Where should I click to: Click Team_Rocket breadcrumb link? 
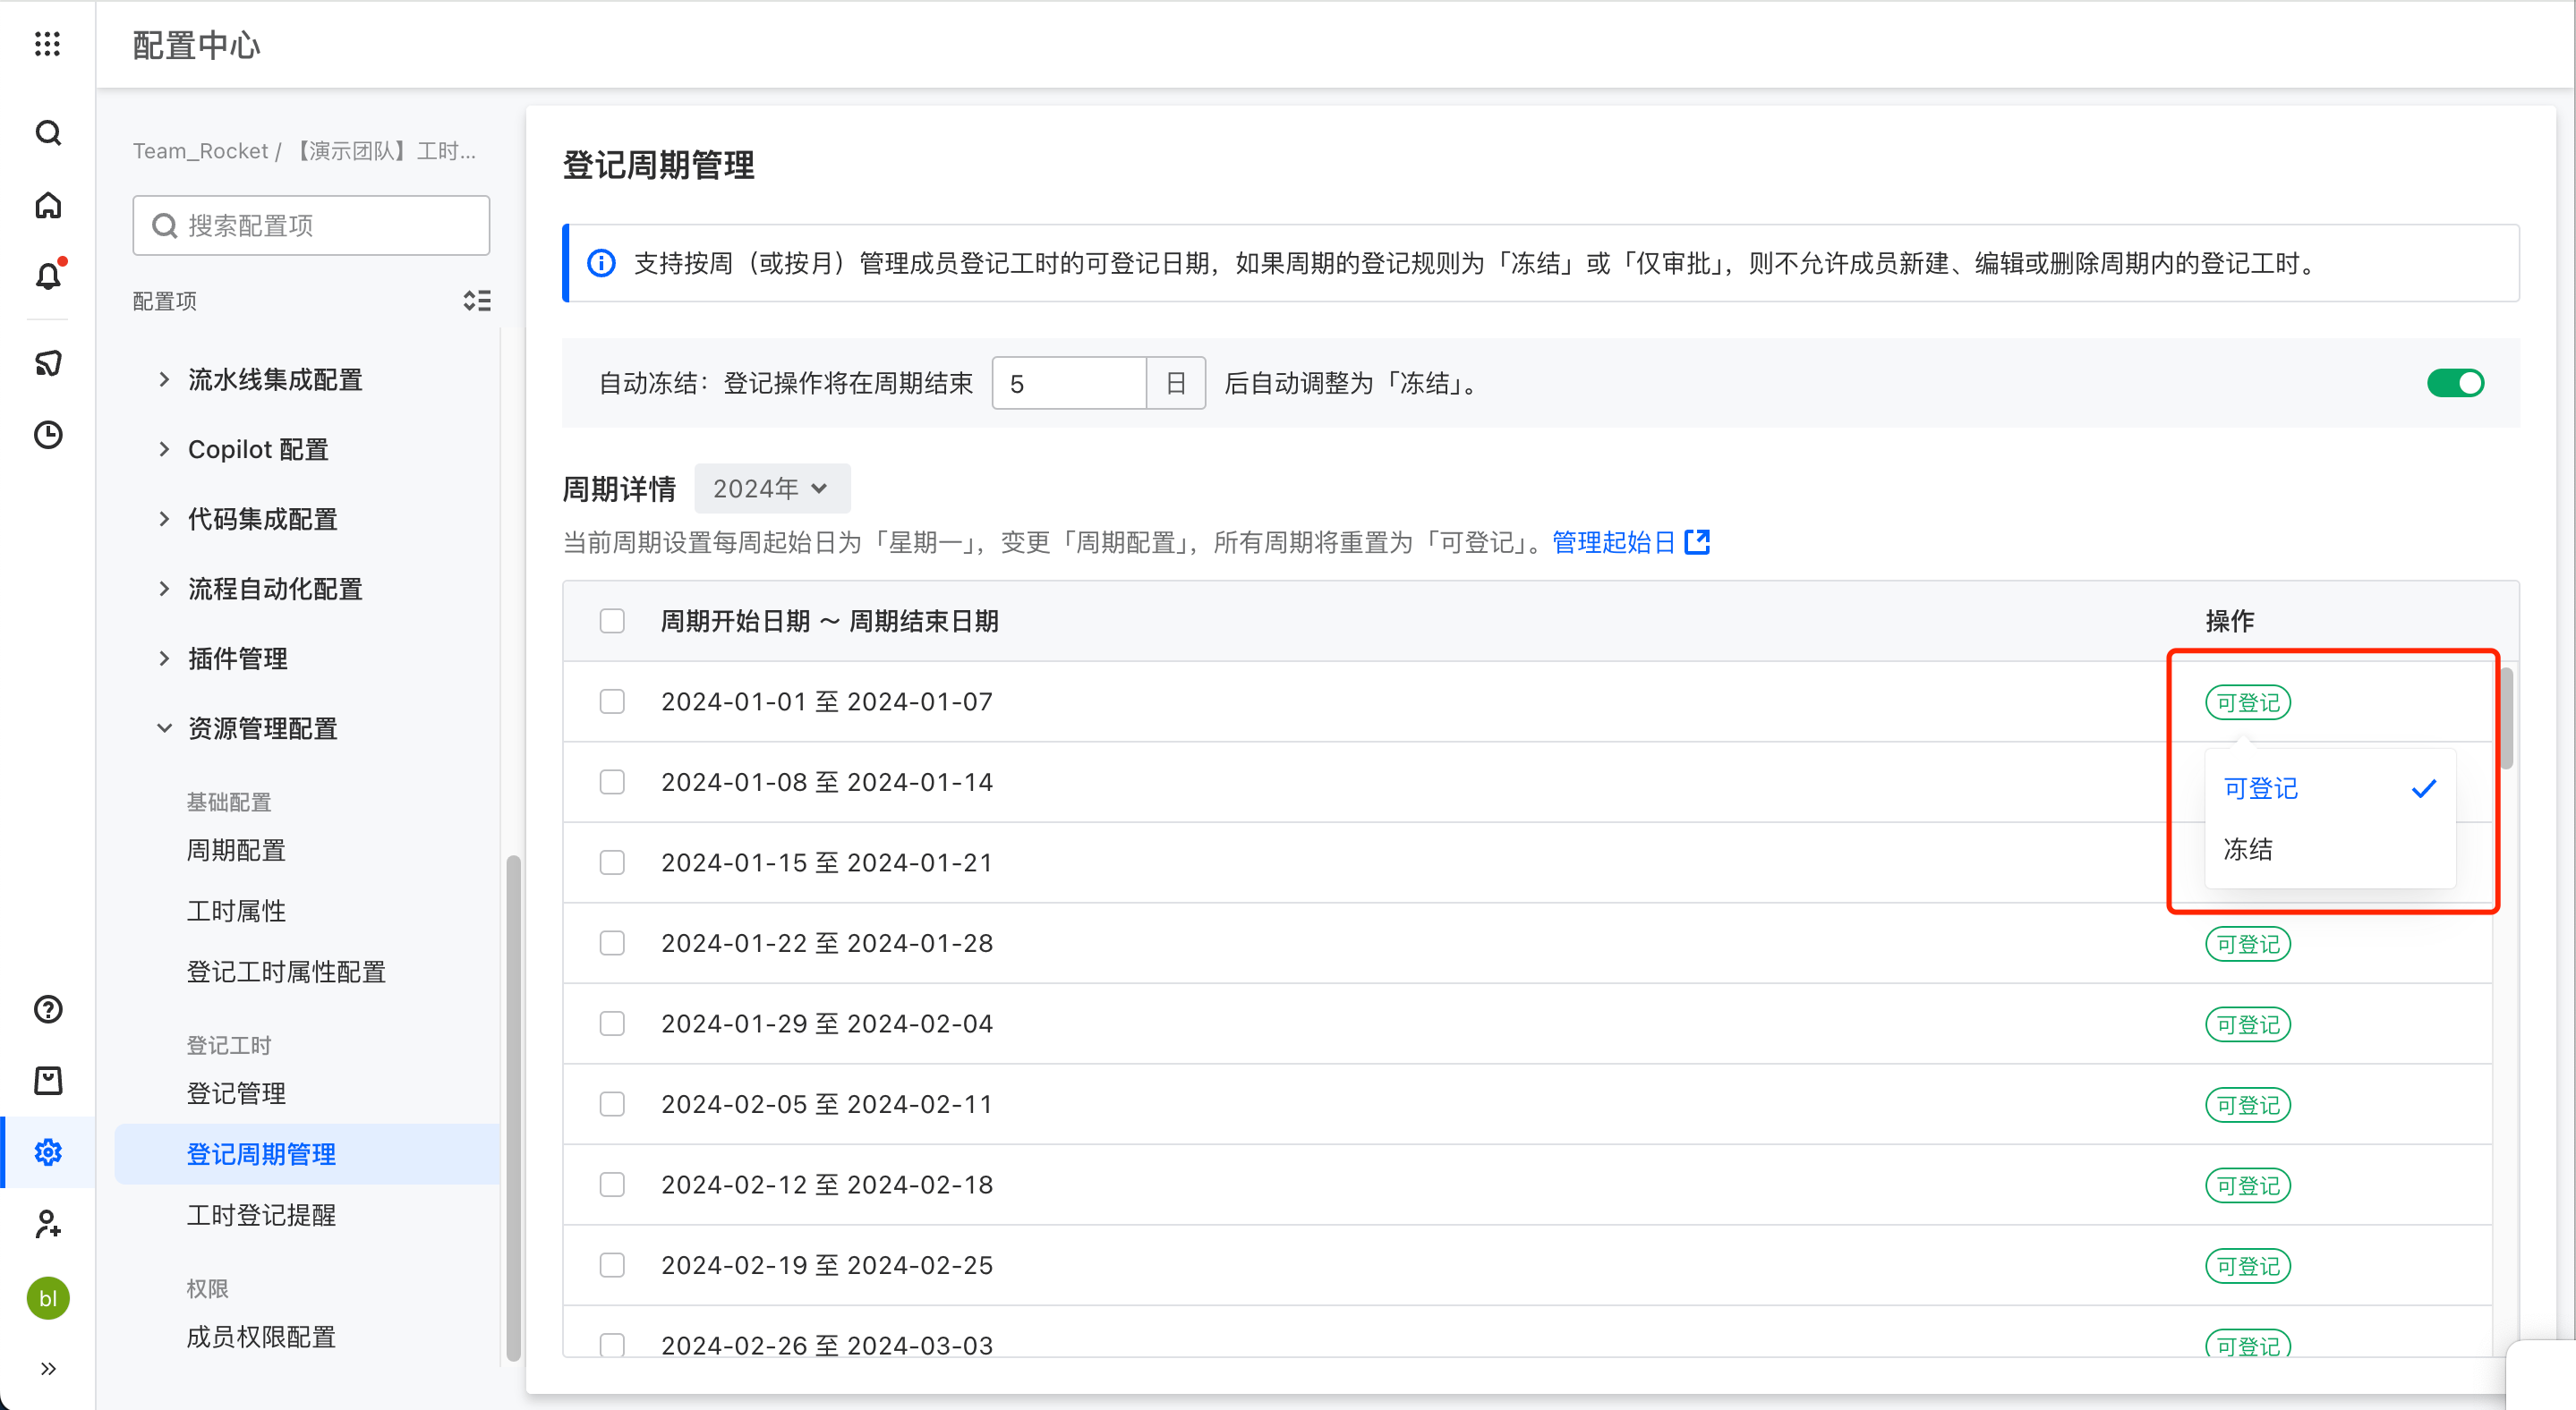point(200,151)
